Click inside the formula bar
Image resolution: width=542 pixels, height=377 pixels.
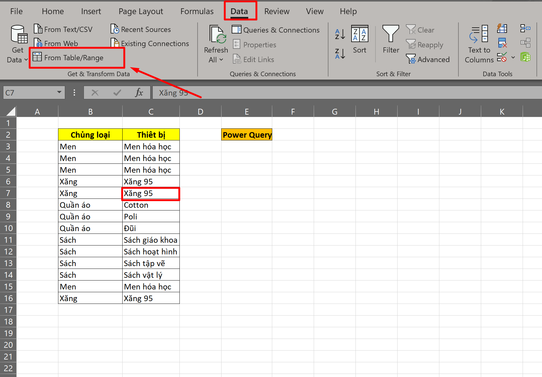277,92
